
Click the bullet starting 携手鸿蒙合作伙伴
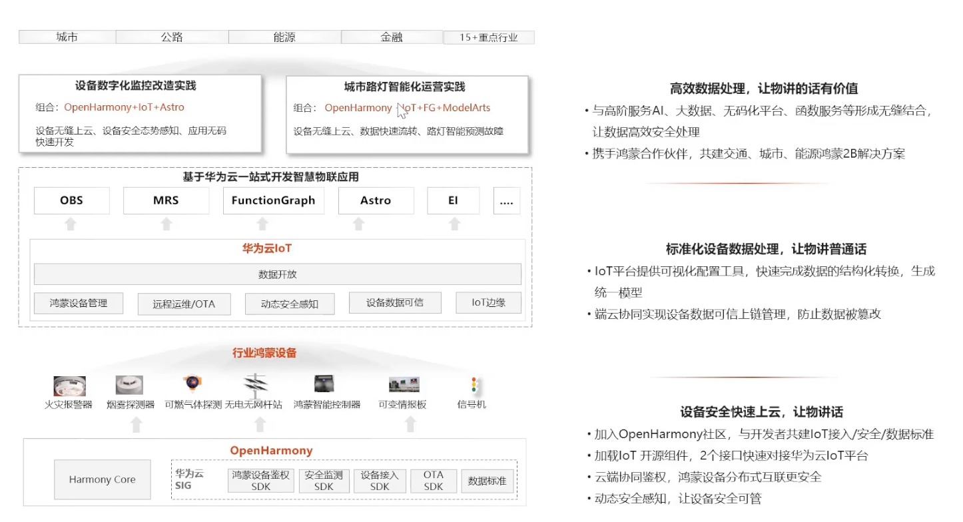[745, 154]
